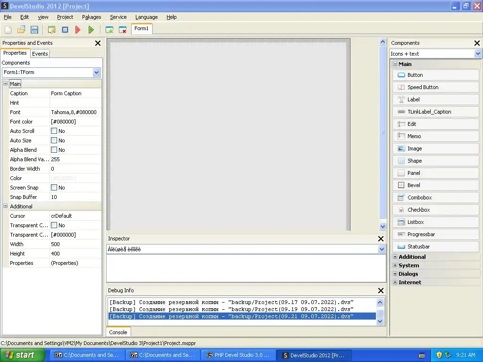
Task: Click the Width value 500 field
Action: (75, 244)
